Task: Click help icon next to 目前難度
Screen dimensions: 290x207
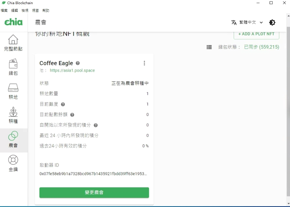Action: [63, 104]
